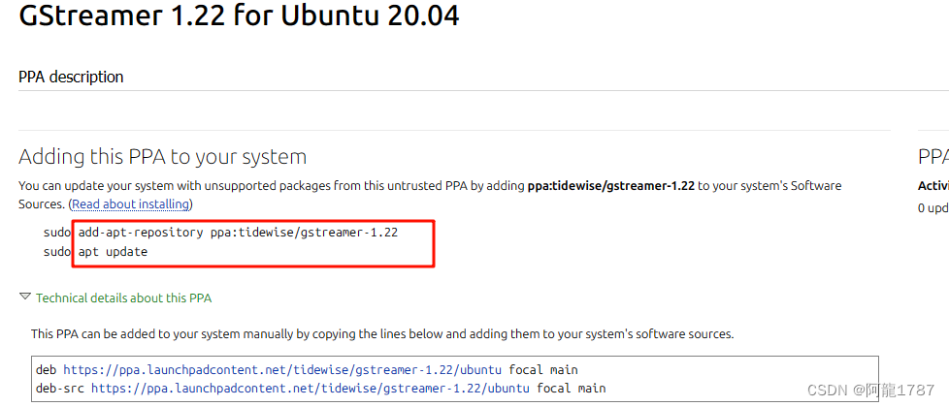Select the bold ppa:tidewise/gstreamer-1.22 text

[x=610, y=186]
